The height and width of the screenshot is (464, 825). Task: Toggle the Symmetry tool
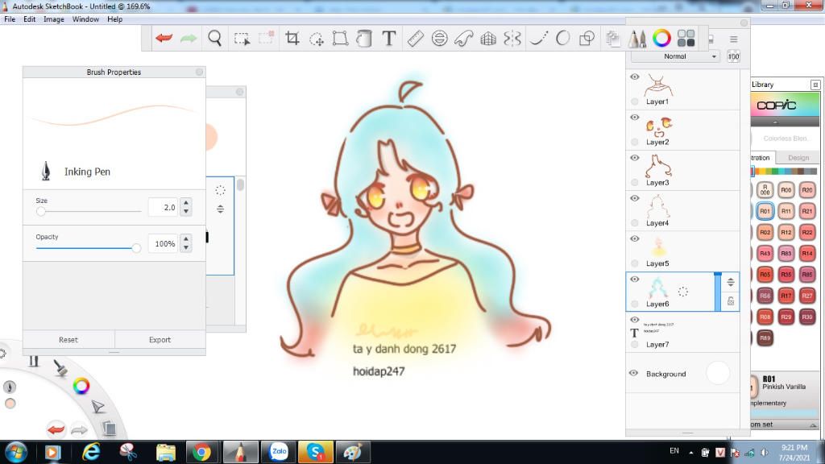pyautogui.click(x=512, y=39)
